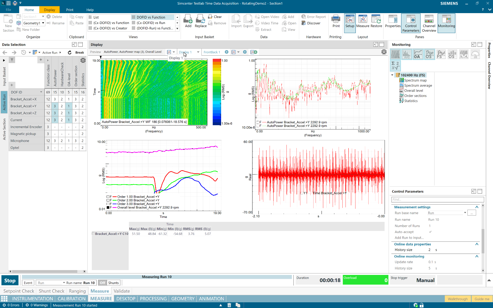Switch to the Validate tab
The image size is (493, 308).
coord(122,291)
